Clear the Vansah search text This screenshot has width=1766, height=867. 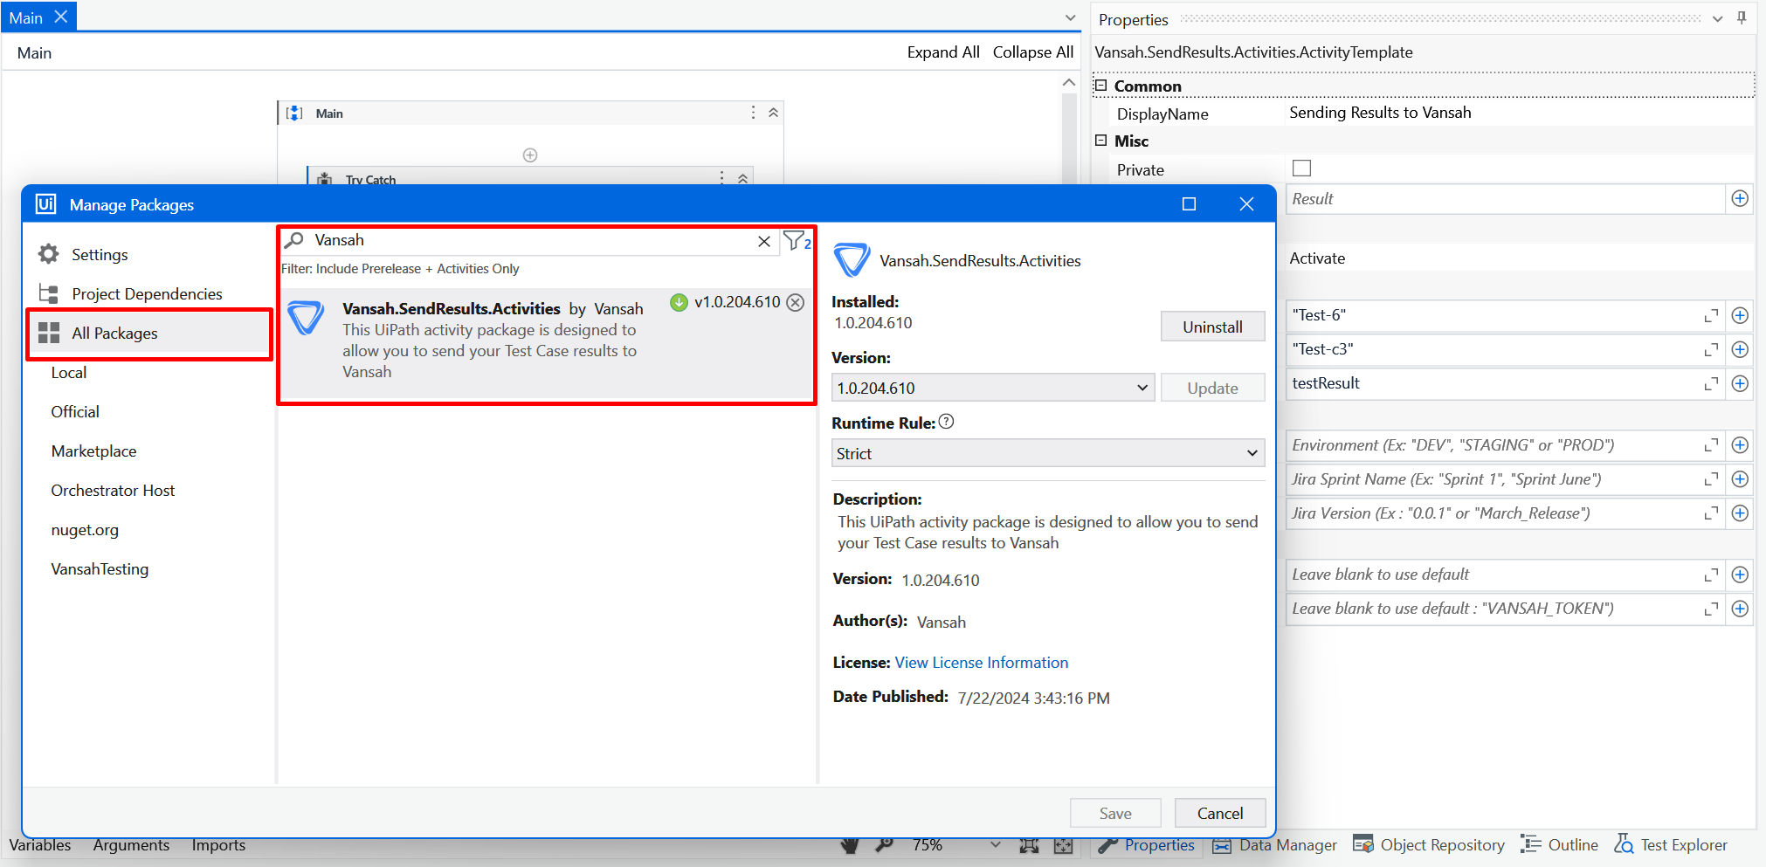coord(764,241)
